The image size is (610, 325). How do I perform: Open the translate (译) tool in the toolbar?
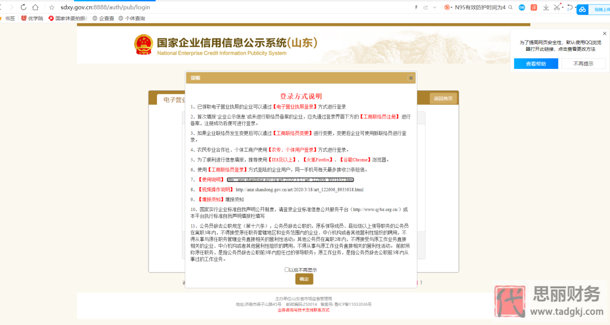pos(534,7)
